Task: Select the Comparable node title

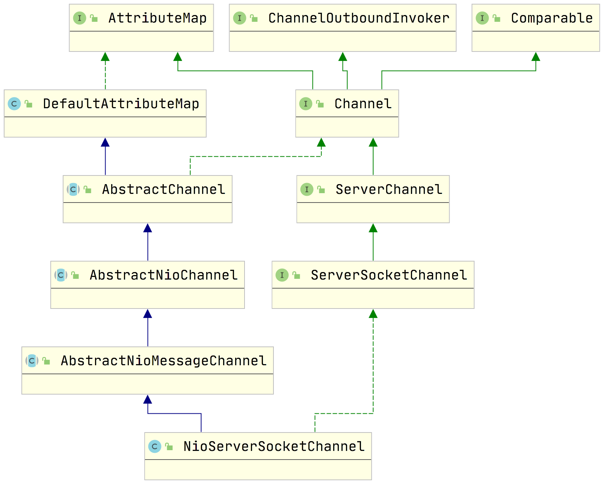Action: pyautogui.click(x=552, y=18)
